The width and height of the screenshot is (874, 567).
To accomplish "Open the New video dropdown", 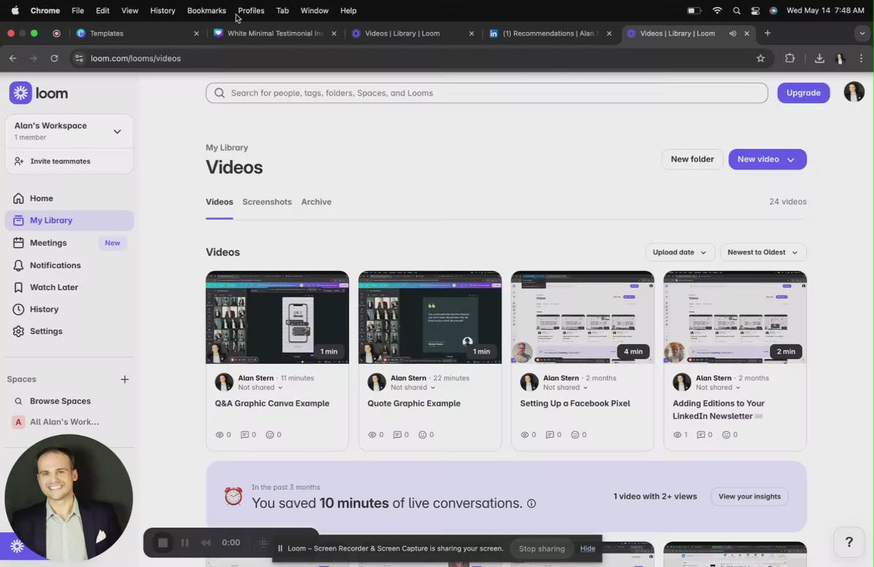I will pos(767,159).
